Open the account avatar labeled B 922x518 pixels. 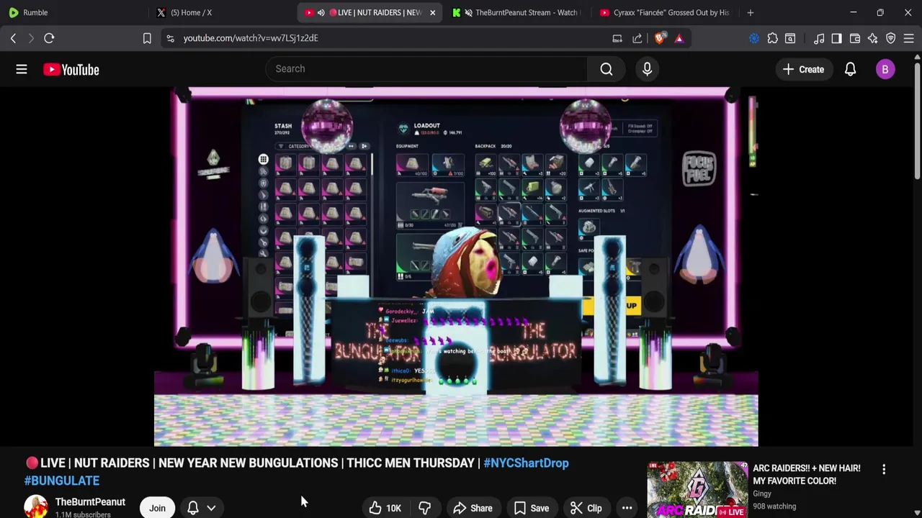(x=885, y=69)
